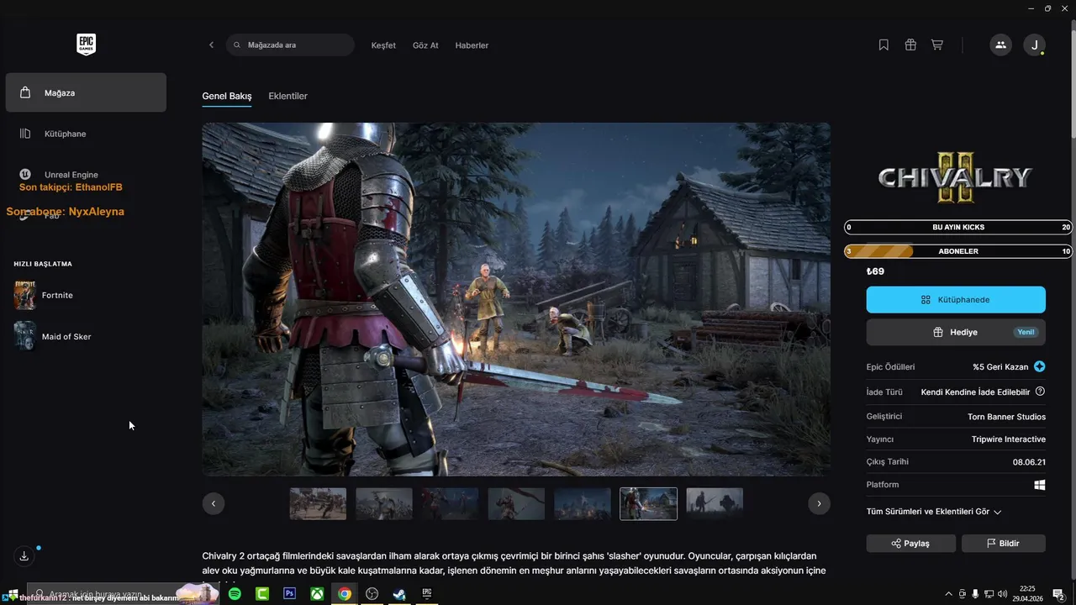Image resolution: width=1076 pixels, height=605 pixels.
Task: Open Xbox app from the taskbar
Action: point(317,594)
